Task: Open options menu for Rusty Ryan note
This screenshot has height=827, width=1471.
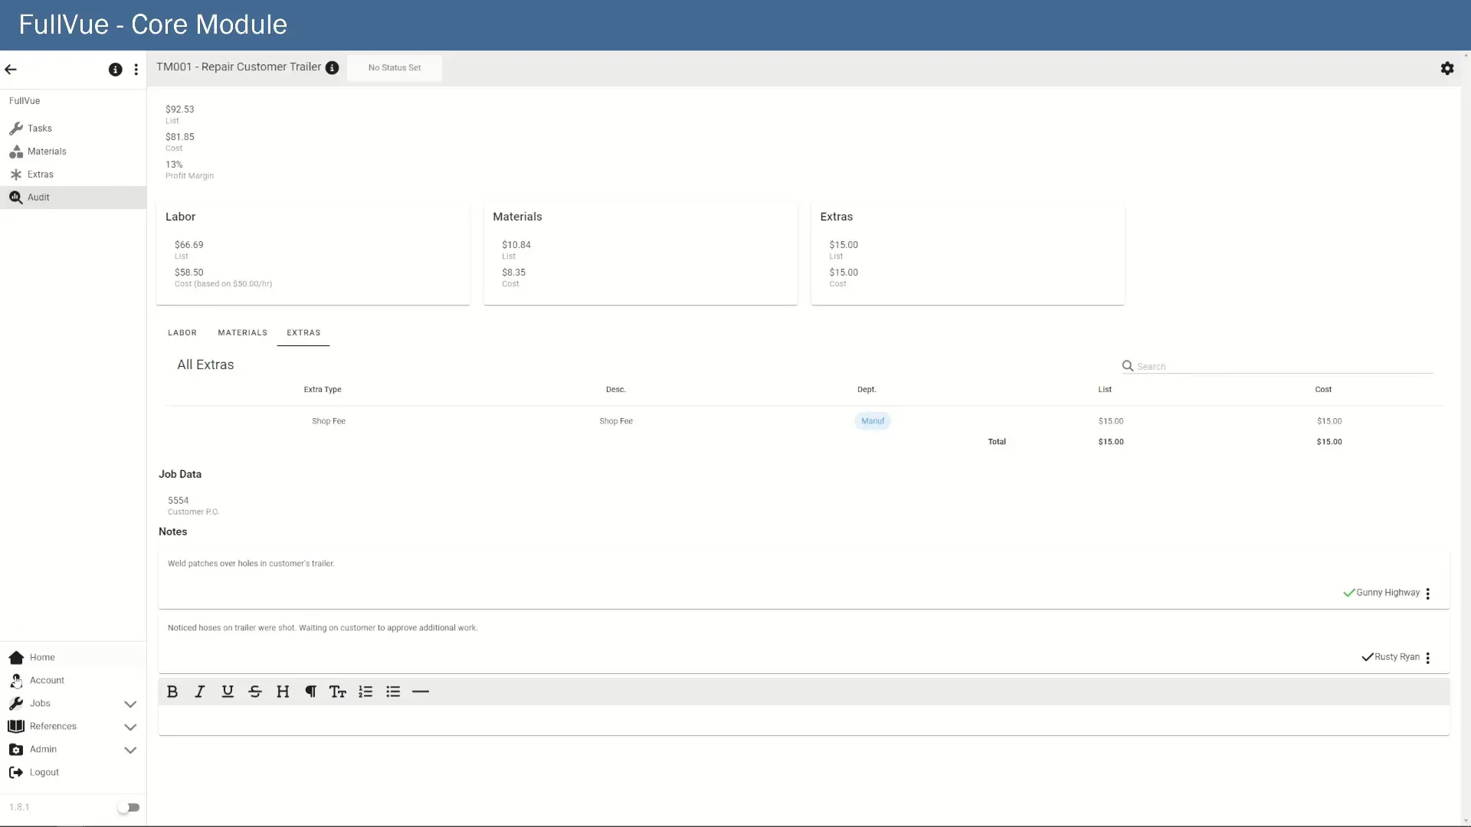Action: click(x=1428, y=658)
